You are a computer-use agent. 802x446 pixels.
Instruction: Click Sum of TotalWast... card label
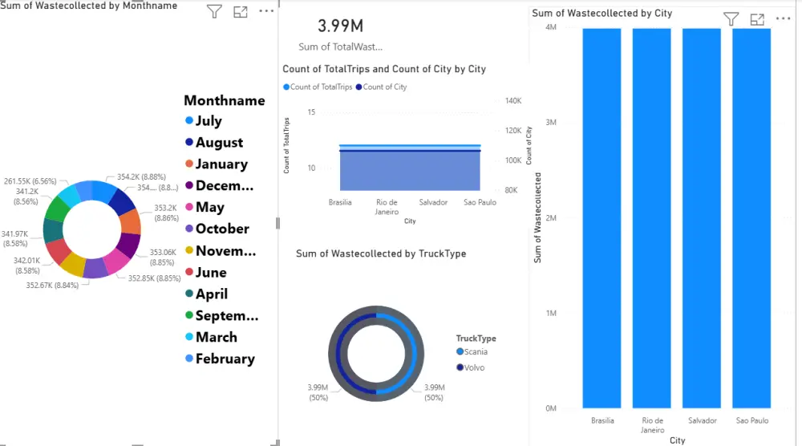coord(341,47)
